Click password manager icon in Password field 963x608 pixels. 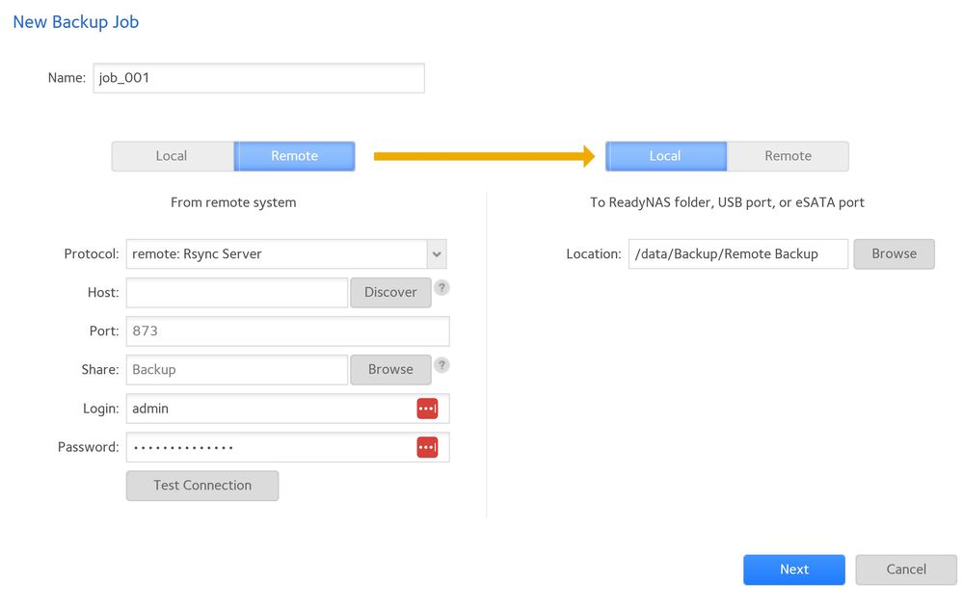(427, 447)
